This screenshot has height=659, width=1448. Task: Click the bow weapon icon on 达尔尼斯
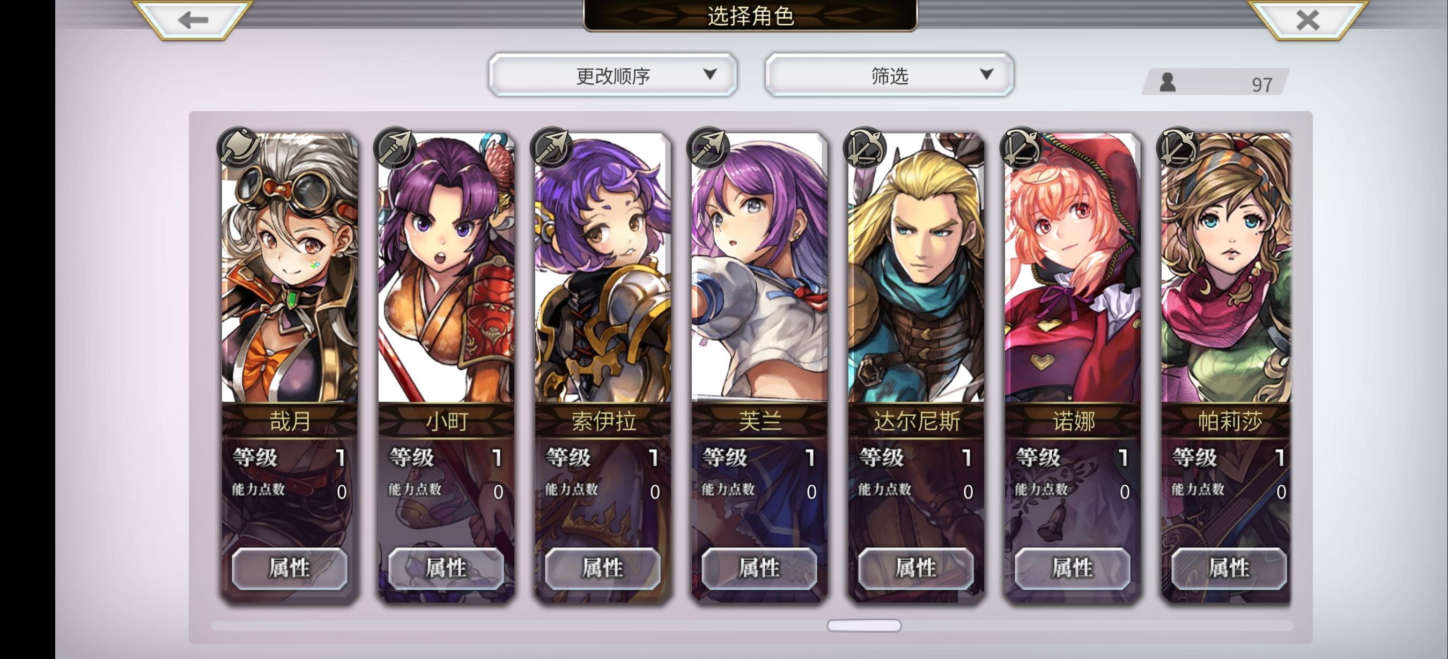tap(865, 148)
